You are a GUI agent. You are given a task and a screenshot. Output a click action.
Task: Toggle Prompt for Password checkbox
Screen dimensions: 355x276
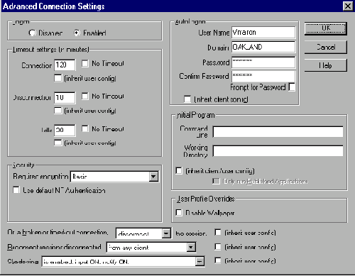pyautogui.click(x=292, y=87)
